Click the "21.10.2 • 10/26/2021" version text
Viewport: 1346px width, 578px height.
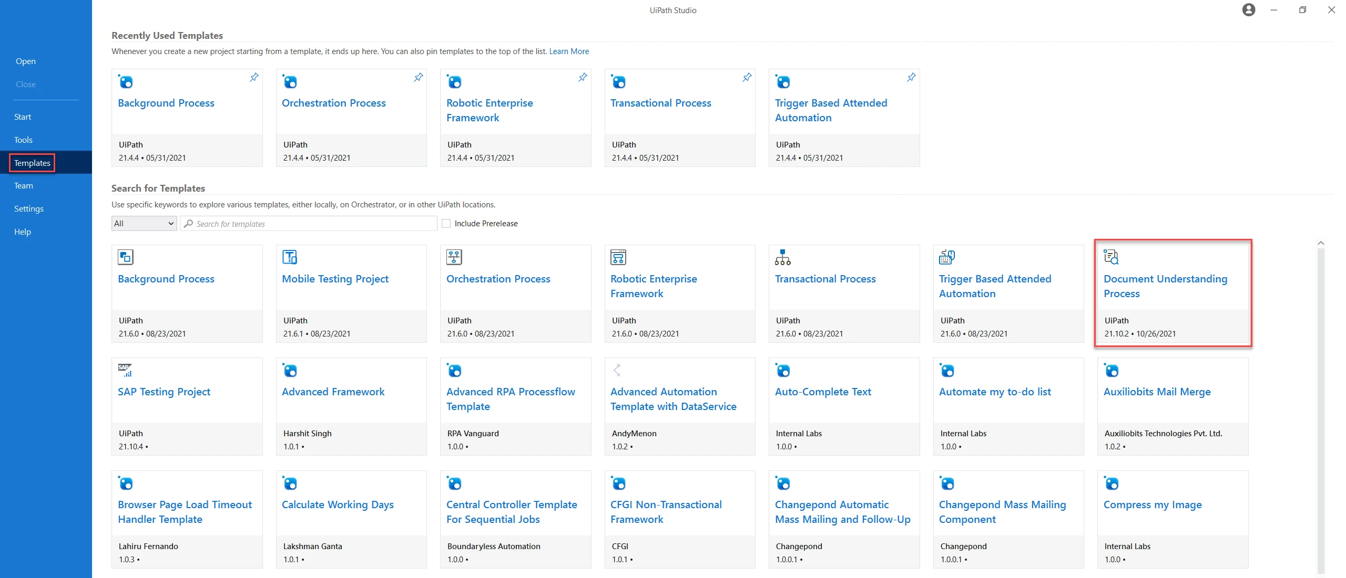click(1140, 334)
